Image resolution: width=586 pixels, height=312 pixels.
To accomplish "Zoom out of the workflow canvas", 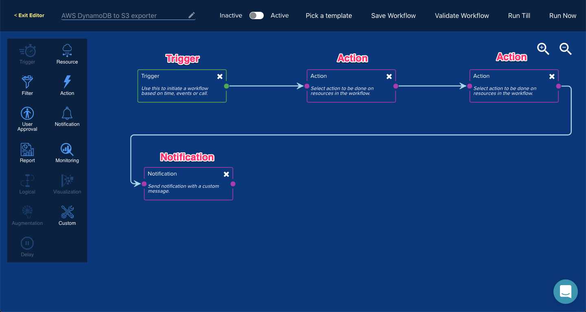I will 566,49.
